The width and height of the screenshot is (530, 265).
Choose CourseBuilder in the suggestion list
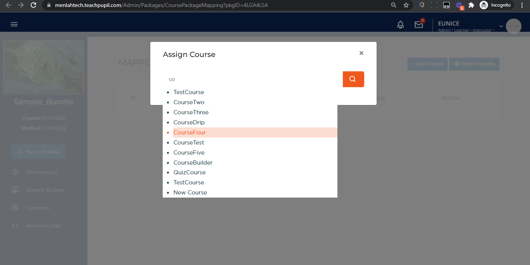click(193, 163)
